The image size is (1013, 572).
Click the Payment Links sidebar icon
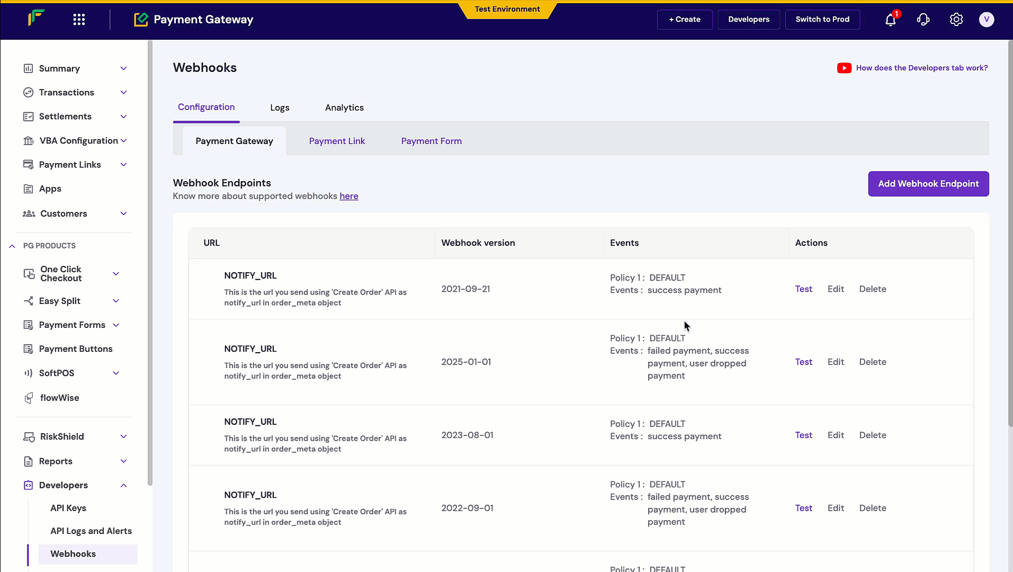click(28, 165)
